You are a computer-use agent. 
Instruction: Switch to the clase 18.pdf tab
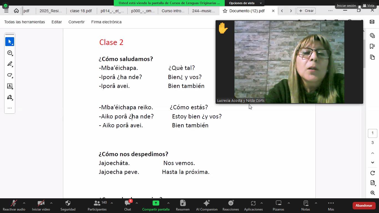[81, 11]
